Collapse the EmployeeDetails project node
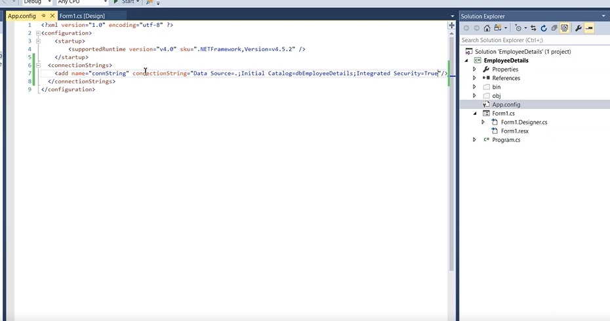Image resolution: width=610 pixels, height=321 pixels. pyautogui.click(x=466, y=60)
